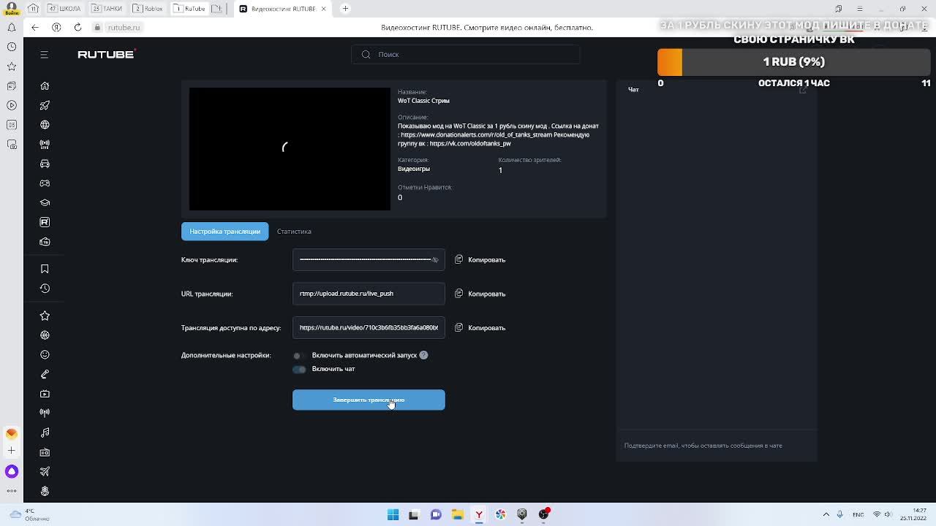Screen dimensions: 936x526
Task: Open the RUTUBE hamburger menu
Action: (x=44, y=55)
